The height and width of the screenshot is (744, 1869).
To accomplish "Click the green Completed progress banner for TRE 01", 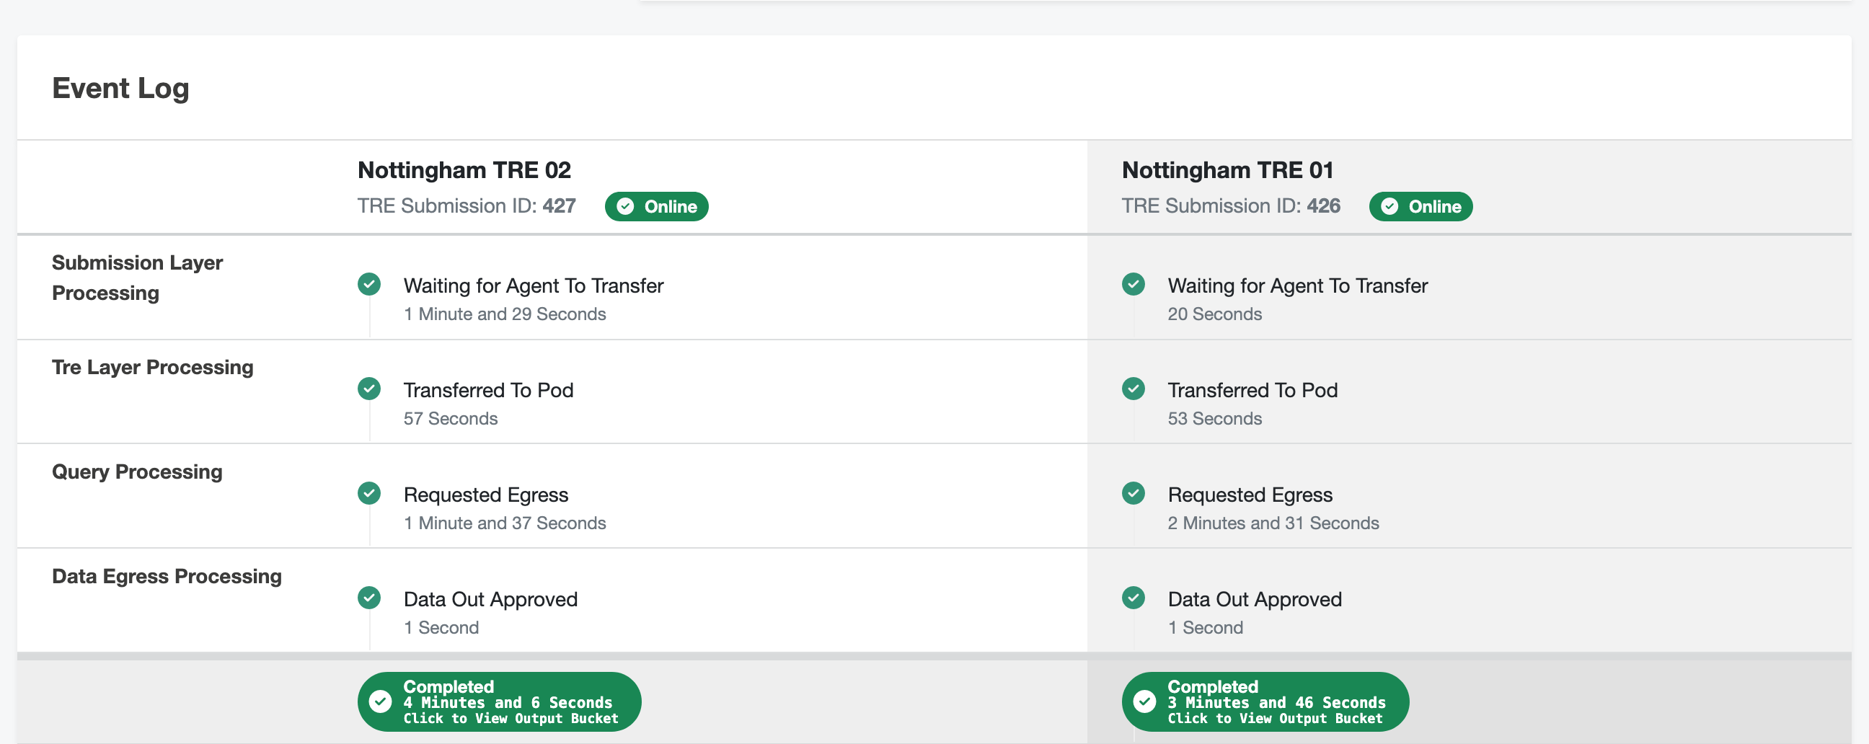I will tap(1265, 701).
